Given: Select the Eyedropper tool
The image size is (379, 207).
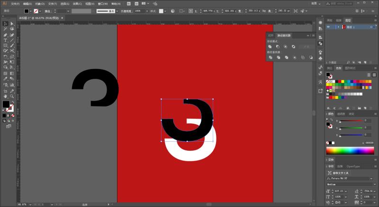Looking at the screenshot, I should click(x=5, y=79).
